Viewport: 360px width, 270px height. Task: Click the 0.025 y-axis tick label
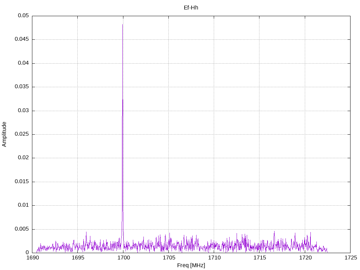(x=22, y=134)
